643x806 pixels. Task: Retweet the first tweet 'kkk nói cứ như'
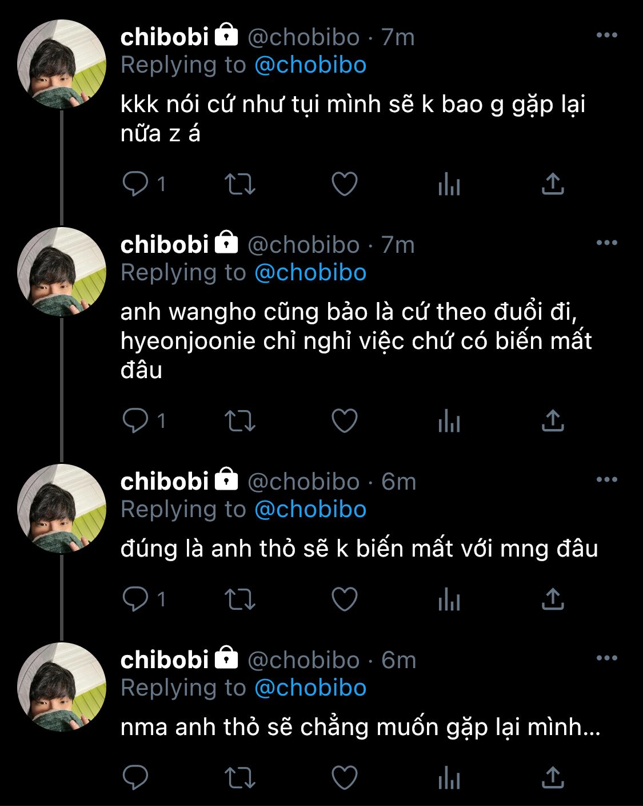(x=240, y=185)
